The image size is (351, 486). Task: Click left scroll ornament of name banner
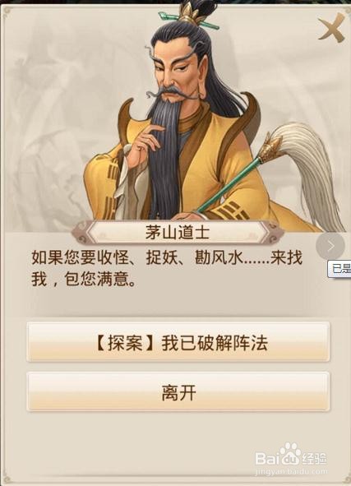coord(81,233)
